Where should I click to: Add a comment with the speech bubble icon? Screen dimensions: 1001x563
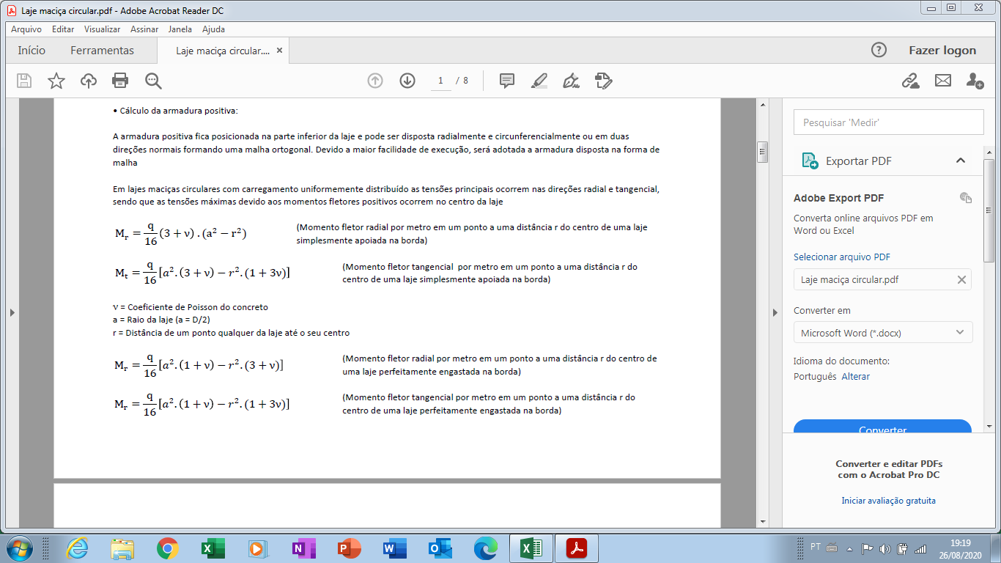[506, 81]
